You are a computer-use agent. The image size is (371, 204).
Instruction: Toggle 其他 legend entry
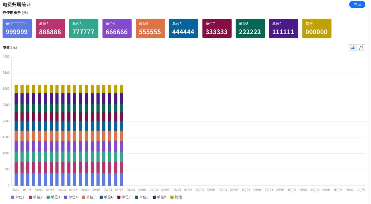pos(176,197)
